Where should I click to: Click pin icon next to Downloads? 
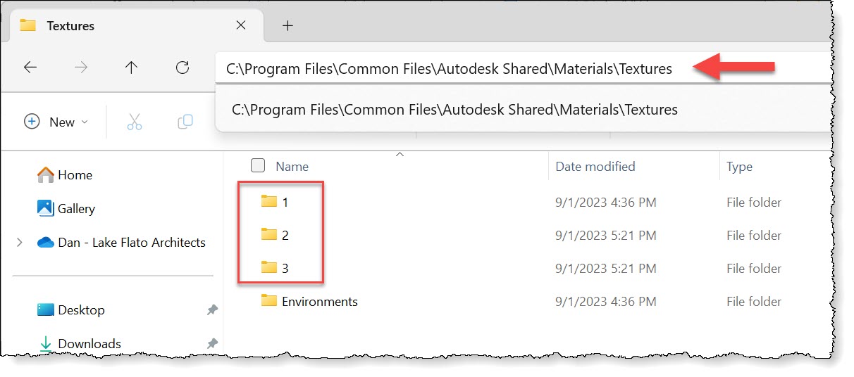pyautogui.click(x=212, y=343)
